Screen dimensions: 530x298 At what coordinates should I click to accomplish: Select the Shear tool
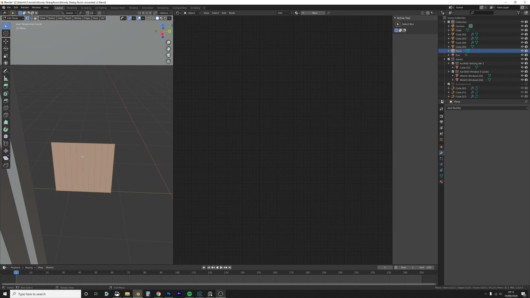coord(6,158)
